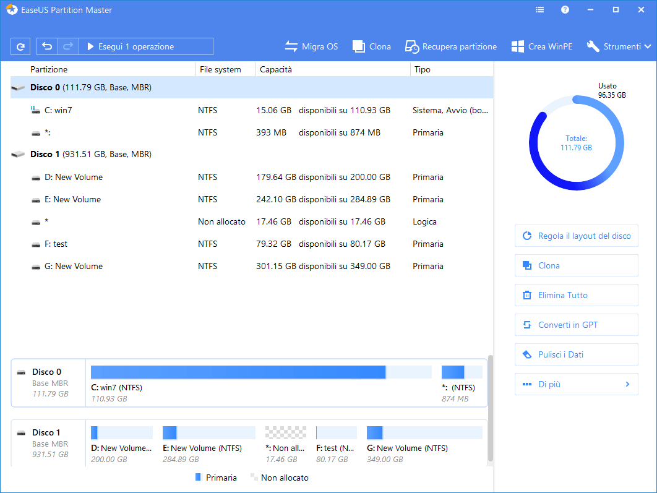Click the Recupera partizione disk icon
This screenshot has height=493, width=657.
pyautogui.click(x=412, y=47)
